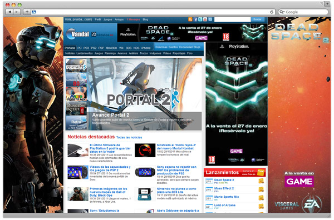
Task: Click the new tab plus button at the top right
Action: (328, 4)
